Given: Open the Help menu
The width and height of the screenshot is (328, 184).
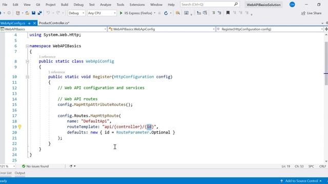Looking at the screenshot, I should [x=171, y=5].
